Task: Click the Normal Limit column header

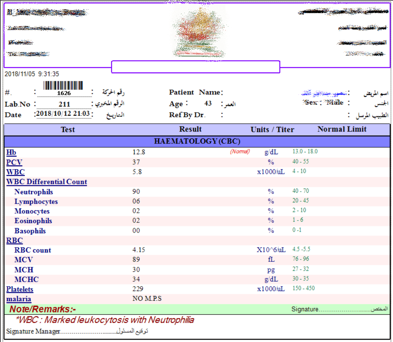Action: (x=342, y=129)
